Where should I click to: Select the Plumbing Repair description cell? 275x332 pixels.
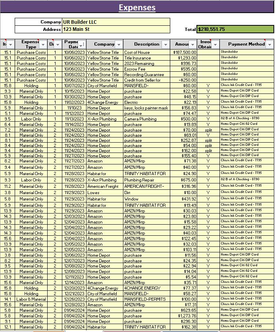(x=146, y=180)
